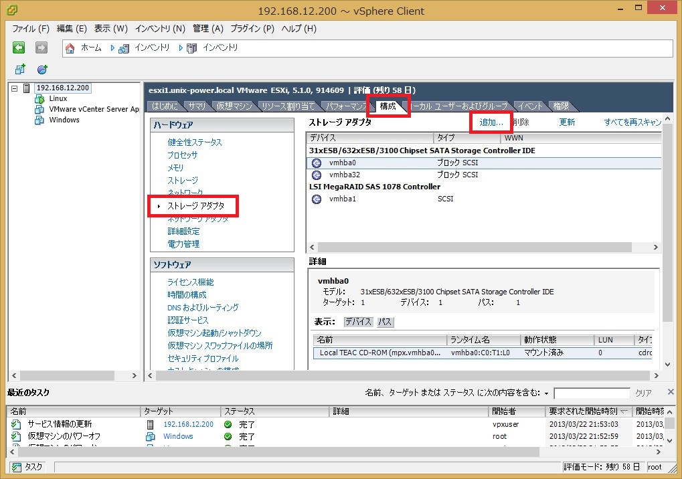Click the service info update task icon

pyautogui.click(x=16, y=424)
